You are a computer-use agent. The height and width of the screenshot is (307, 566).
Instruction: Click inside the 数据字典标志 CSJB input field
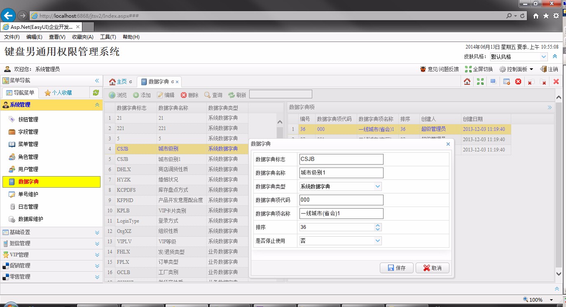tap(341, 159)
